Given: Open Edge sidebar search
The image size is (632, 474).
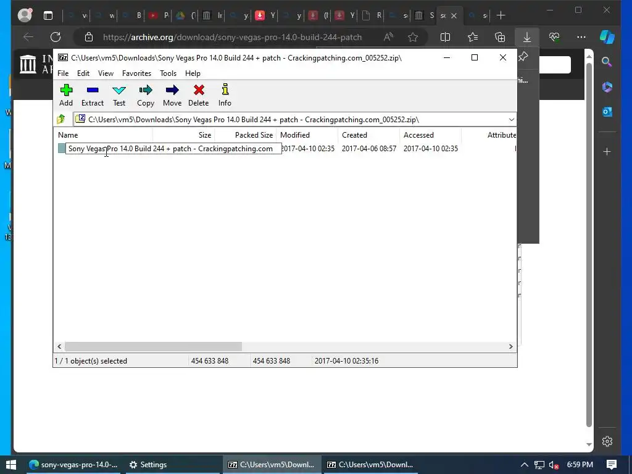Looking at the screenshot, I should click(x=607, y=62).
